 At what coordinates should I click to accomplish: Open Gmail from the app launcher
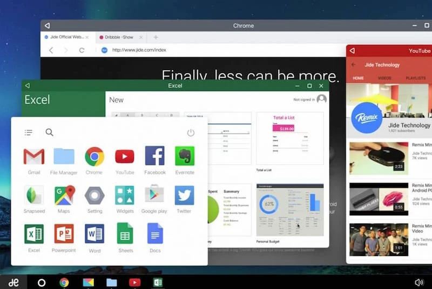click(34, 157)
